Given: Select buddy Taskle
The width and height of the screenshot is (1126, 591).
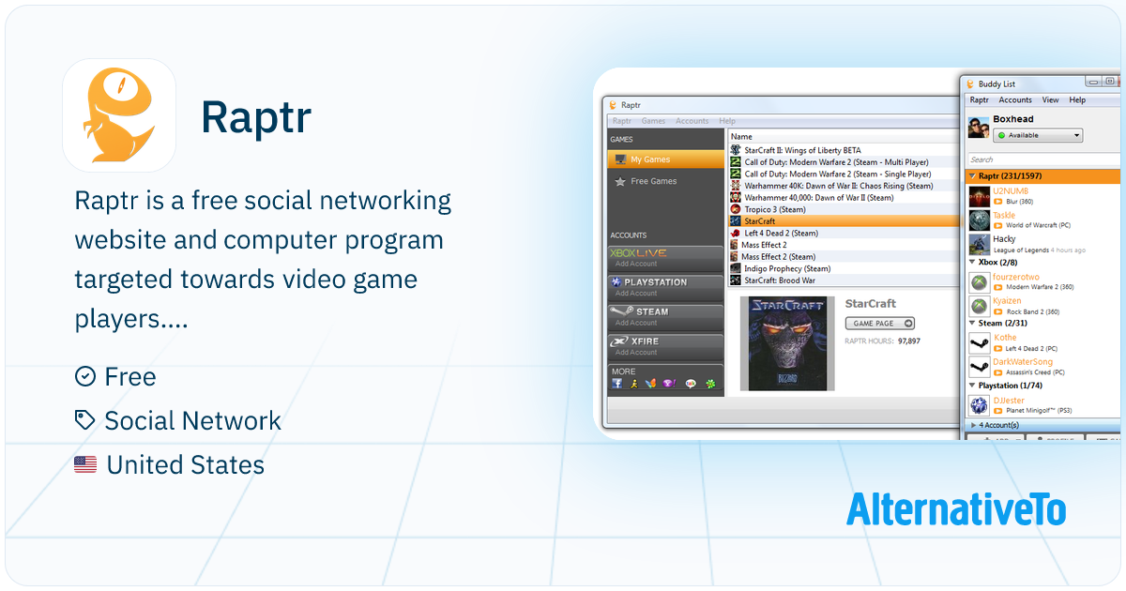Looking at the screenshot, I should [1042, 220].
